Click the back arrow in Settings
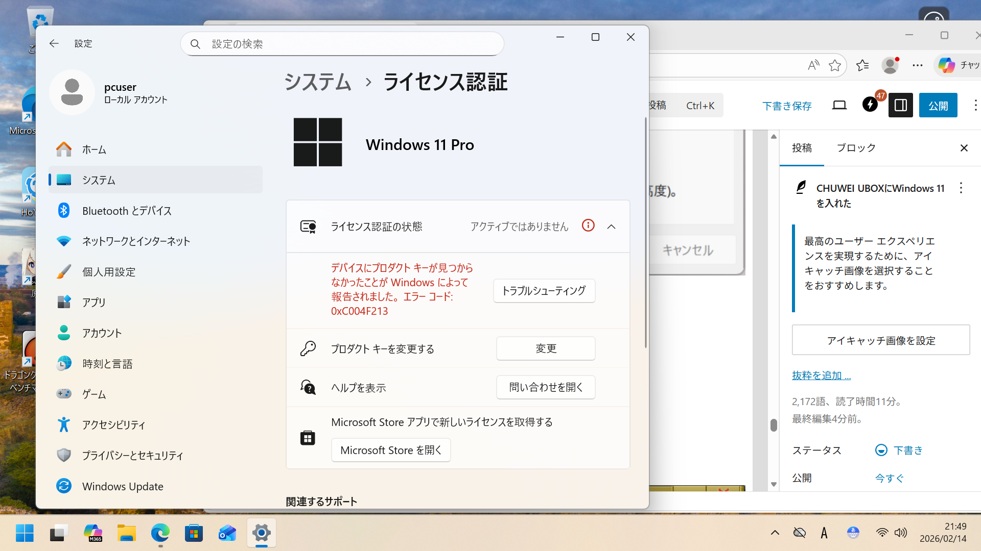The height and width of the screenshot is (551, 981). [54, 44]
